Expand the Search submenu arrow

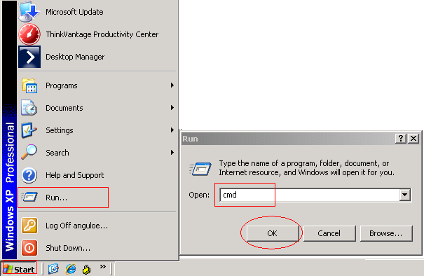(x=172, y=153)
